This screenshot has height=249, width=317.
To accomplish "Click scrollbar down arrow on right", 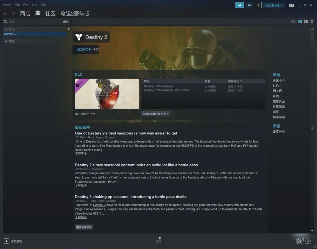I will click(x=312, y=231).
